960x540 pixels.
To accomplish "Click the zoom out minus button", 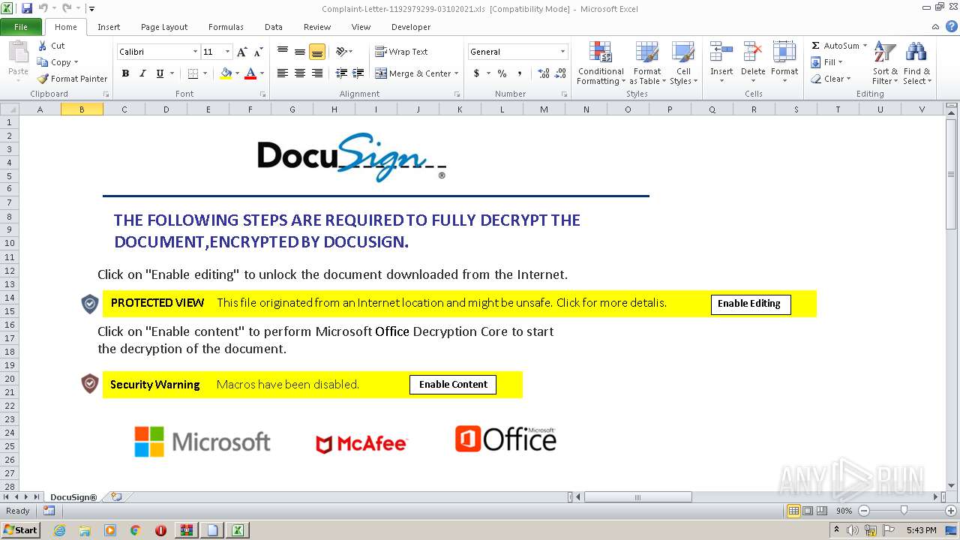I will tap(863, 511).
